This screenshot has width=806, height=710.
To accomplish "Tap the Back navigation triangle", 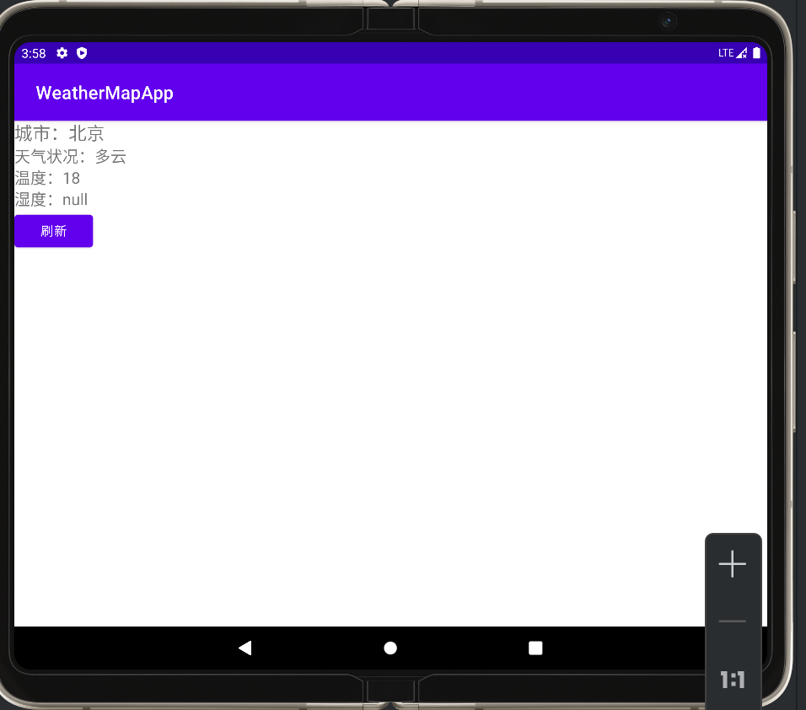I will tap(244, 648).
